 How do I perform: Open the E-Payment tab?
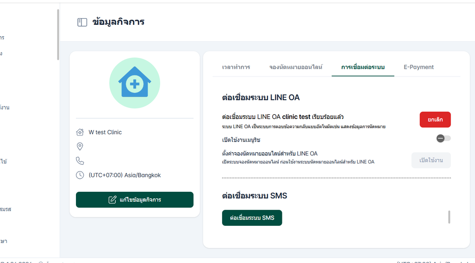(419, 67)
